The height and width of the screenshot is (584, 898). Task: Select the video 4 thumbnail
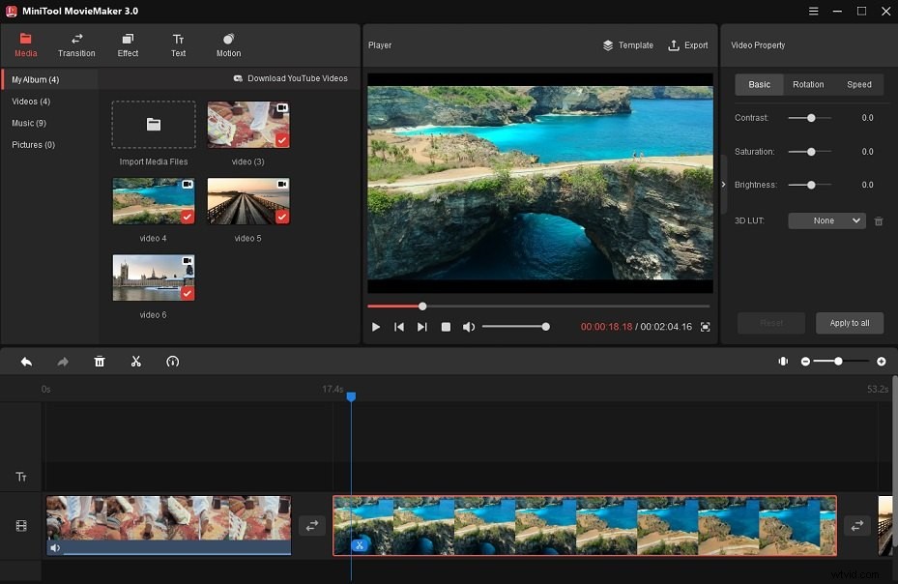153,201
